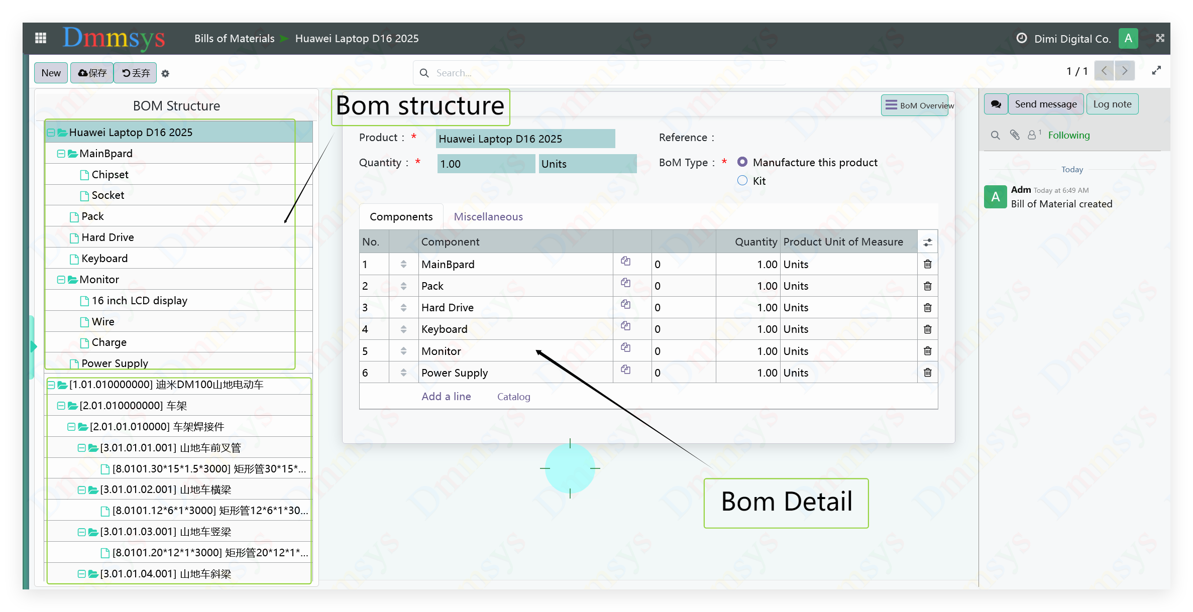This screenshot has width=1193, height=612.
Task: Collapse the MainBpard tree node
Action: pos(61,154)
